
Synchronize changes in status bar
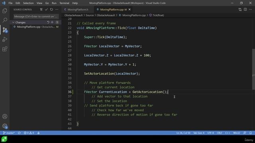coord(19,133)
